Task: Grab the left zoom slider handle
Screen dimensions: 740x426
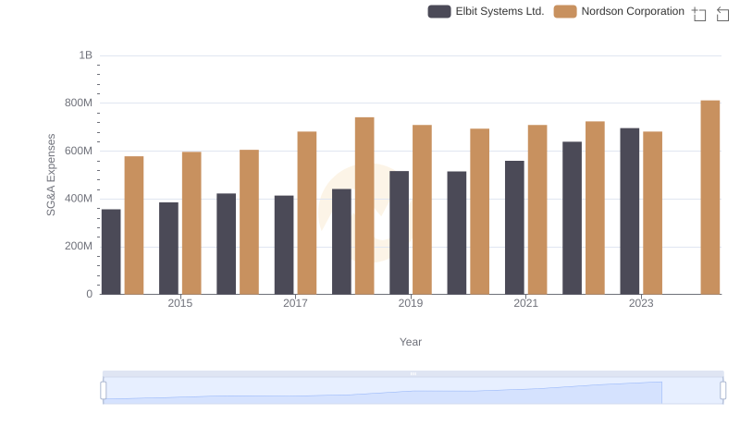Action: coord(104,391)
